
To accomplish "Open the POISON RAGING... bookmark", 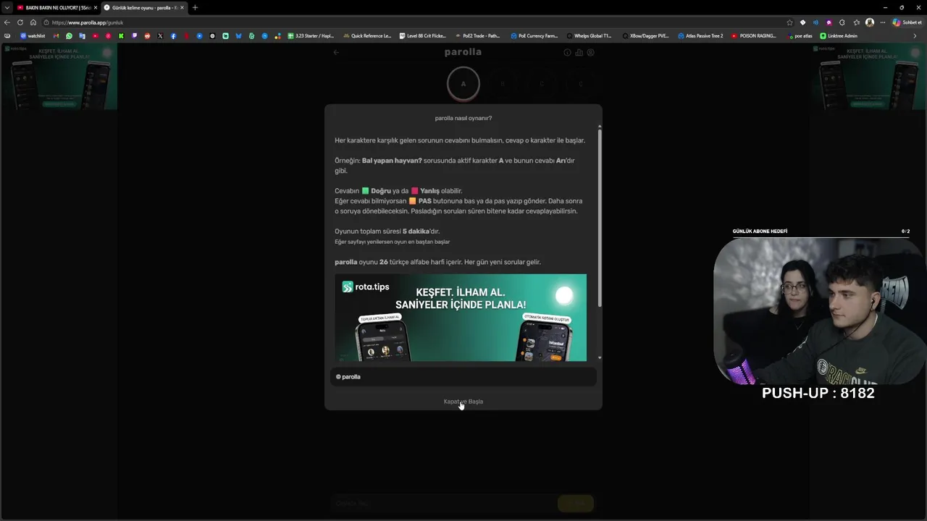I will 754,35.
